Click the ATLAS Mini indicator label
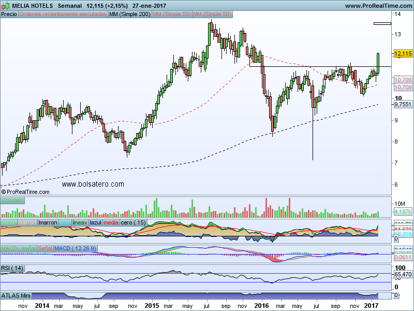Screen dimensions: 414x311 click(x=17, y=295)
